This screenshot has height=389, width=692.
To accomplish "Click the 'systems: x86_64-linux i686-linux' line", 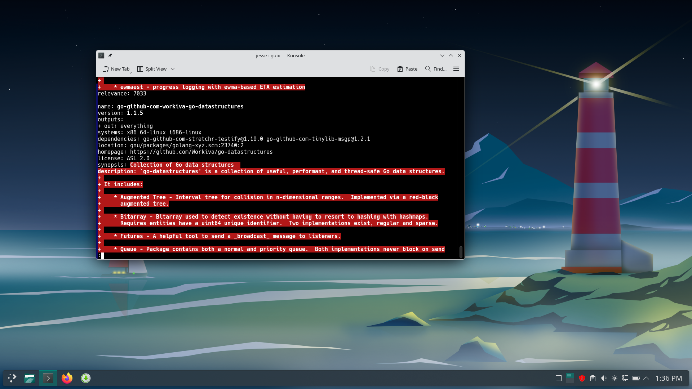I will [x=150, y=133].
